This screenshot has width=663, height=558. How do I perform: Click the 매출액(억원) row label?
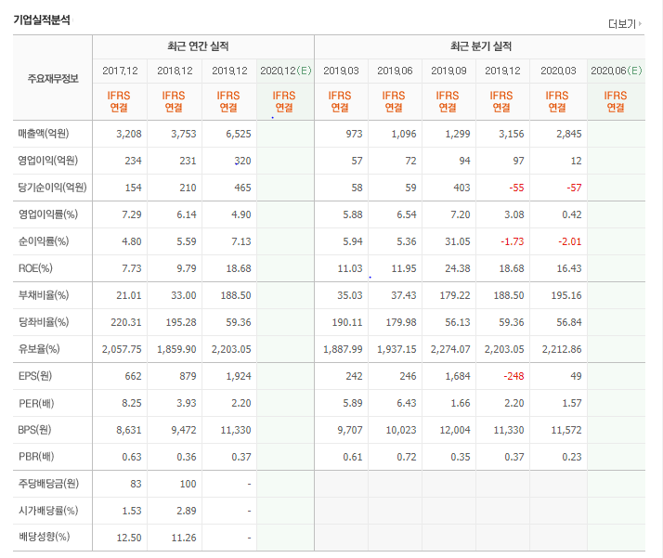44,134
